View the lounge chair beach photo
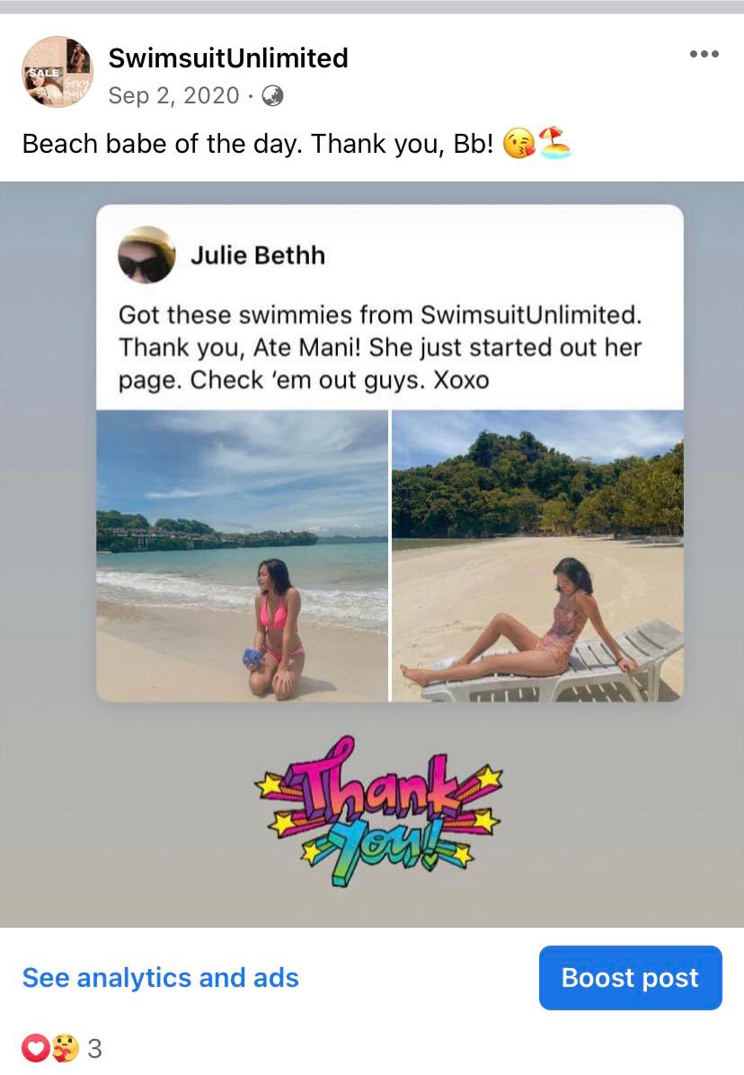 (537, 556)
